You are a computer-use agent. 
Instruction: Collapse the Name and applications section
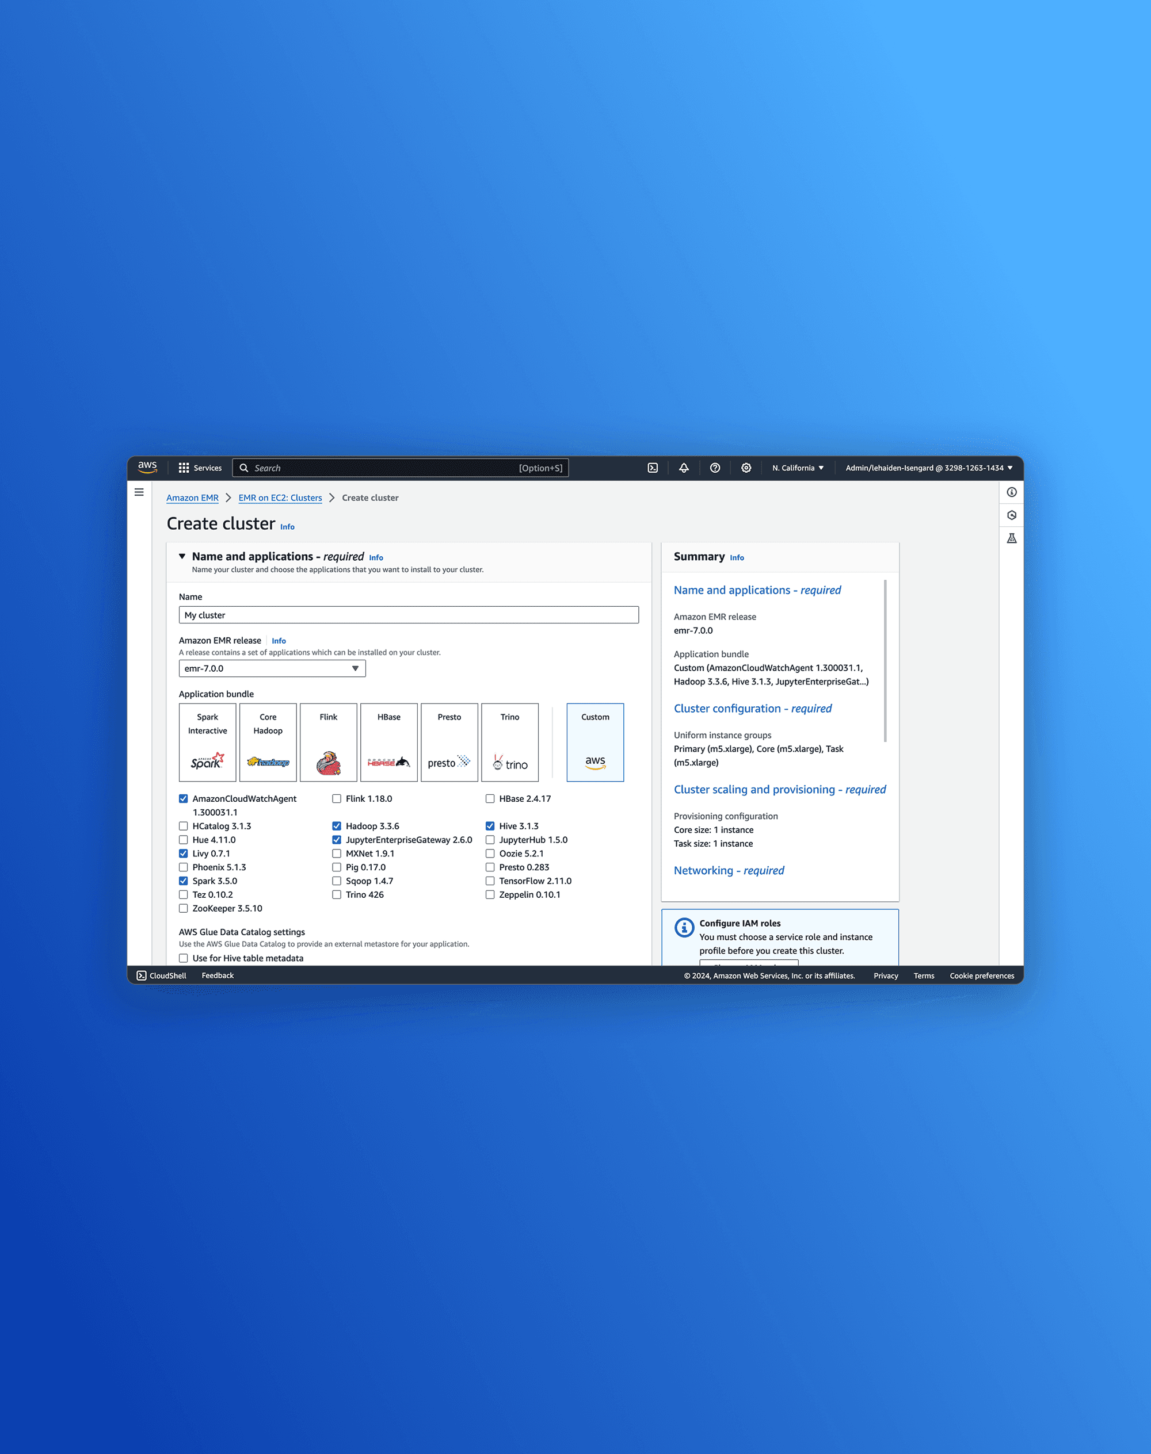(x=182, y=556)
